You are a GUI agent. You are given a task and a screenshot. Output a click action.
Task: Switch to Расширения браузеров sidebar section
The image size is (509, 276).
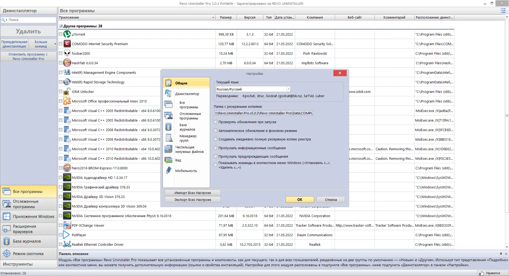coord(29,229)
